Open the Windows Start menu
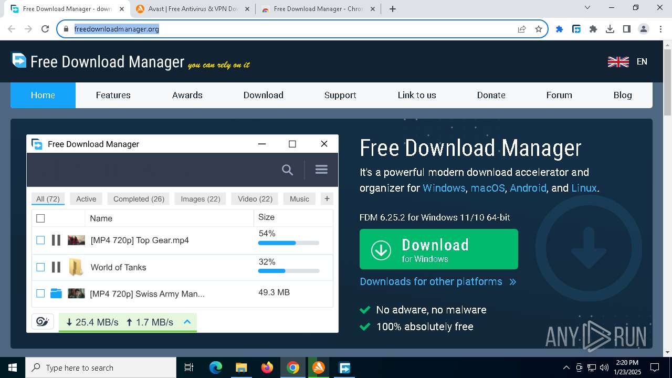The image size is (672, 378). pyautogui.click(x=12, y=367)
